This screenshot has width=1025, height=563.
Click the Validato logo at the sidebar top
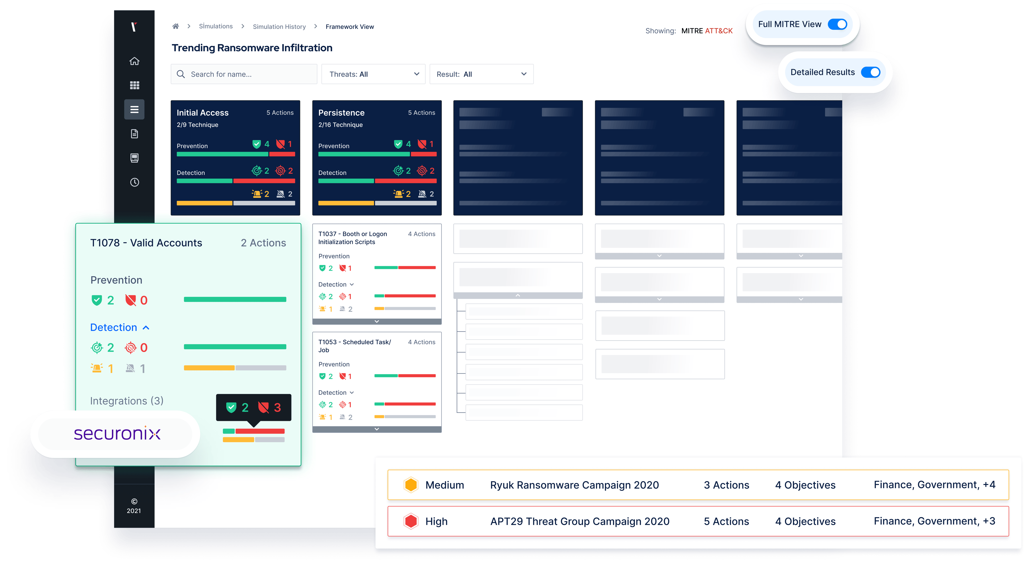pos(134,27)
